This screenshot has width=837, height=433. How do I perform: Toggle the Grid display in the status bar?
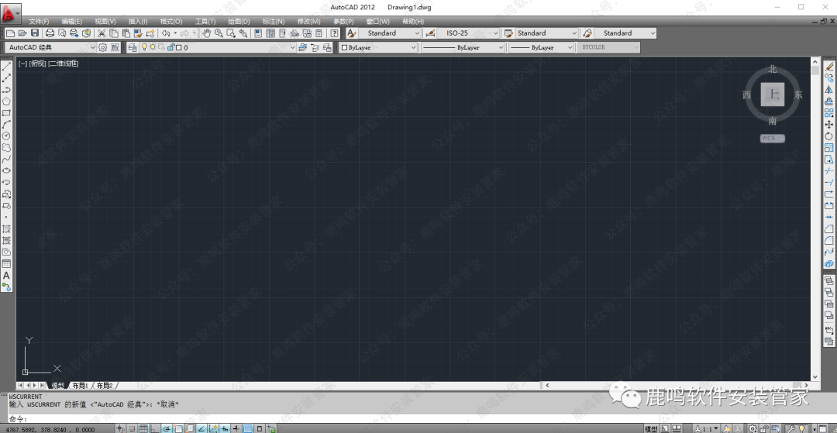(x=144, y=428)
